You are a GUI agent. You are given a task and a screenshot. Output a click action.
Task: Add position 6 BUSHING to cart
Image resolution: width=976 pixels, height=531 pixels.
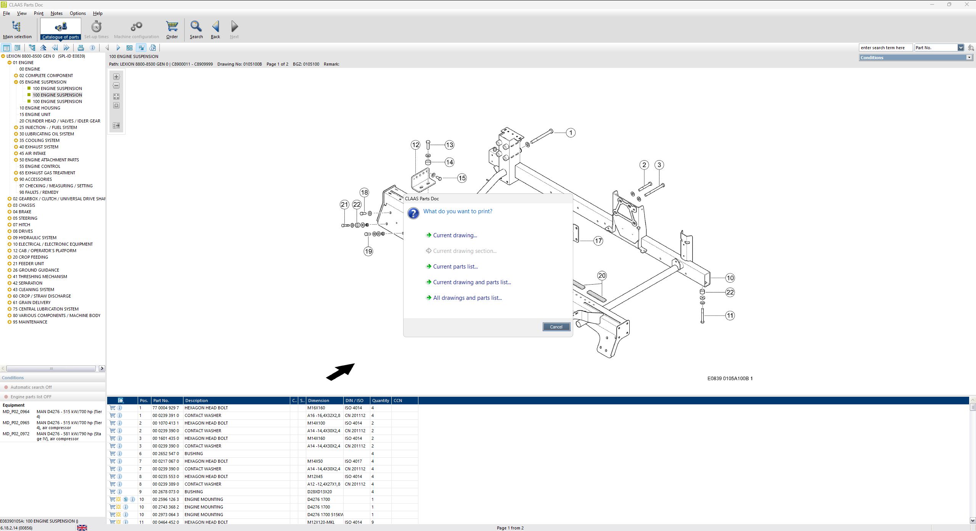pos(113,454)
